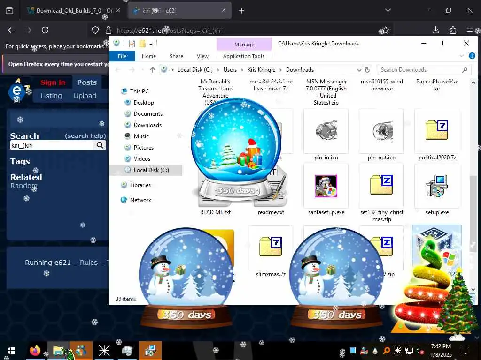Refresh the Downloads folder view
This screenshot has width=481, height=360.
(x=367, y=70)
